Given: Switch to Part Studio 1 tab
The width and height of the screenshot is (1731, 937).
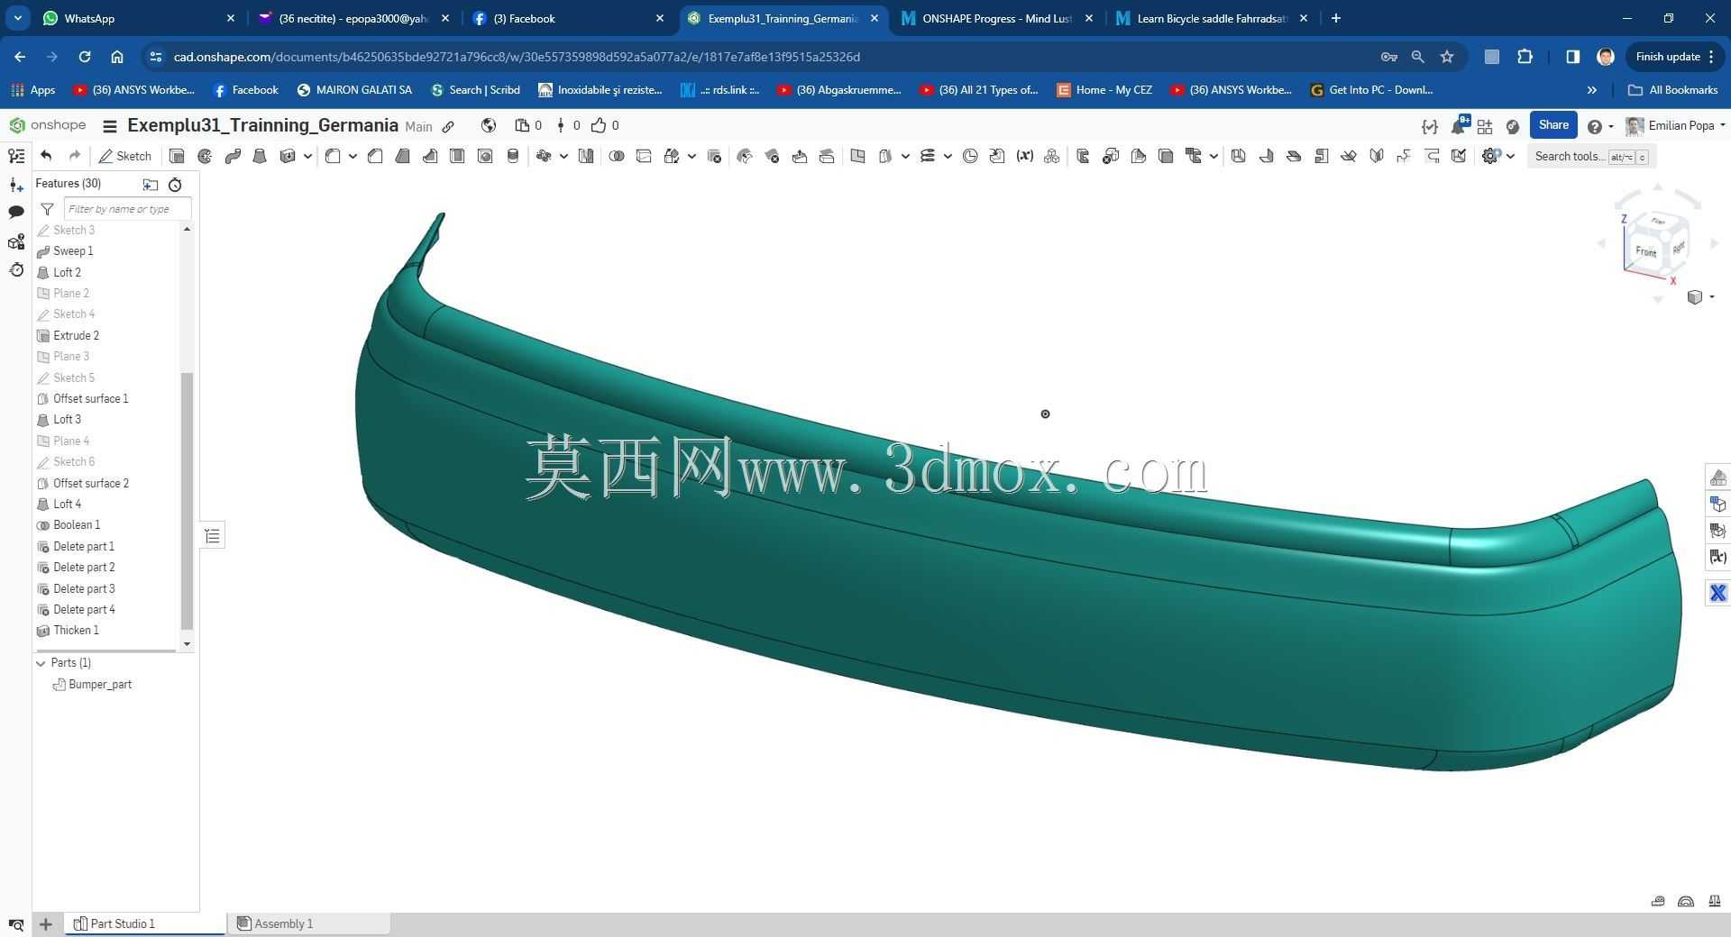Looking at the screenshot, I should point(144,923).
